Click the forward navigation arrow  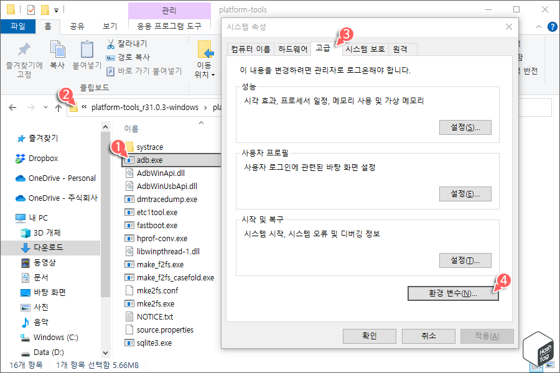pos(31,108)
